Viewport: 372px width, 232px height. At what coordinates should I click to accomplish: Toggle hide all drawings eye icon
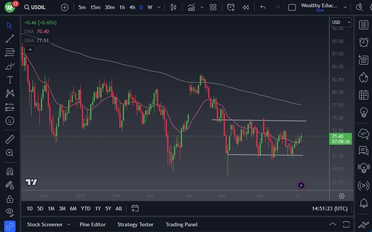click(10, 211)
